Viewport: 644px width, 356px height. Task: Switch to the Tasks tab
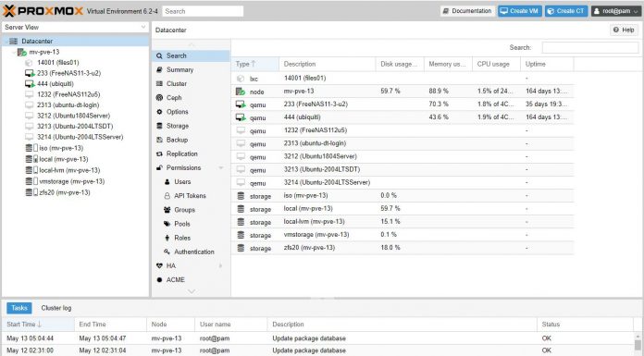click(x=19, y=308)
